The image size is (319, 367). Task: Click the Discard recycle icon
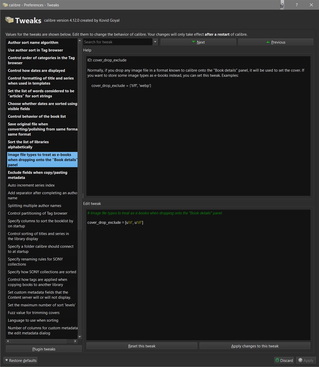click(x=277, y=360)
